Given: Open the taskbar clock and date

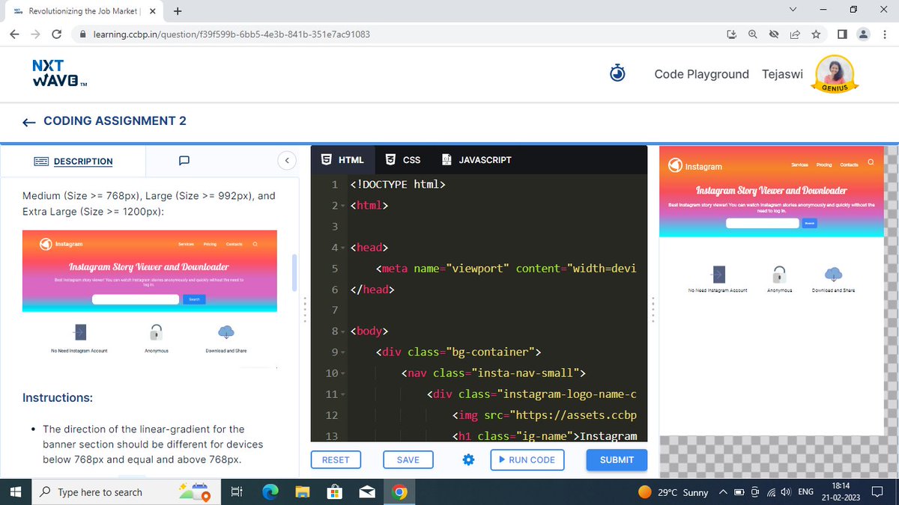Looking at the screenshot, I should tap(840, 492).
